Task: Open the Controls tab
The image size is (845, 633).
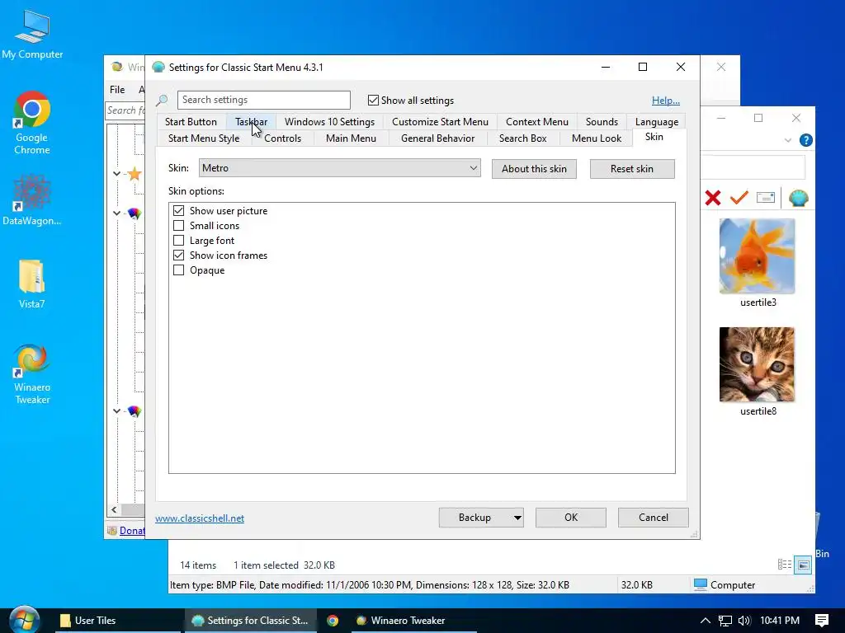Action: pos(282,138)
